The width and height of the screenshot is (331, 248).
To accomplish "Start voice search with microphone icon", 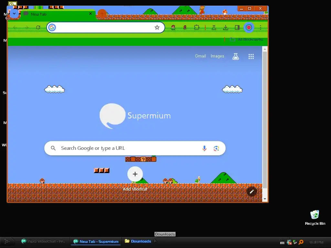I will pos(204,148).
